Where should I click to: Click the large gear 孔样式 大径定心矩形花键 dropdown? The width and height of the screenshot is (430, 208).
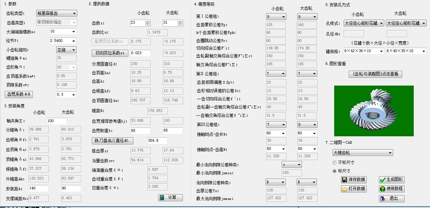point(406,23)
